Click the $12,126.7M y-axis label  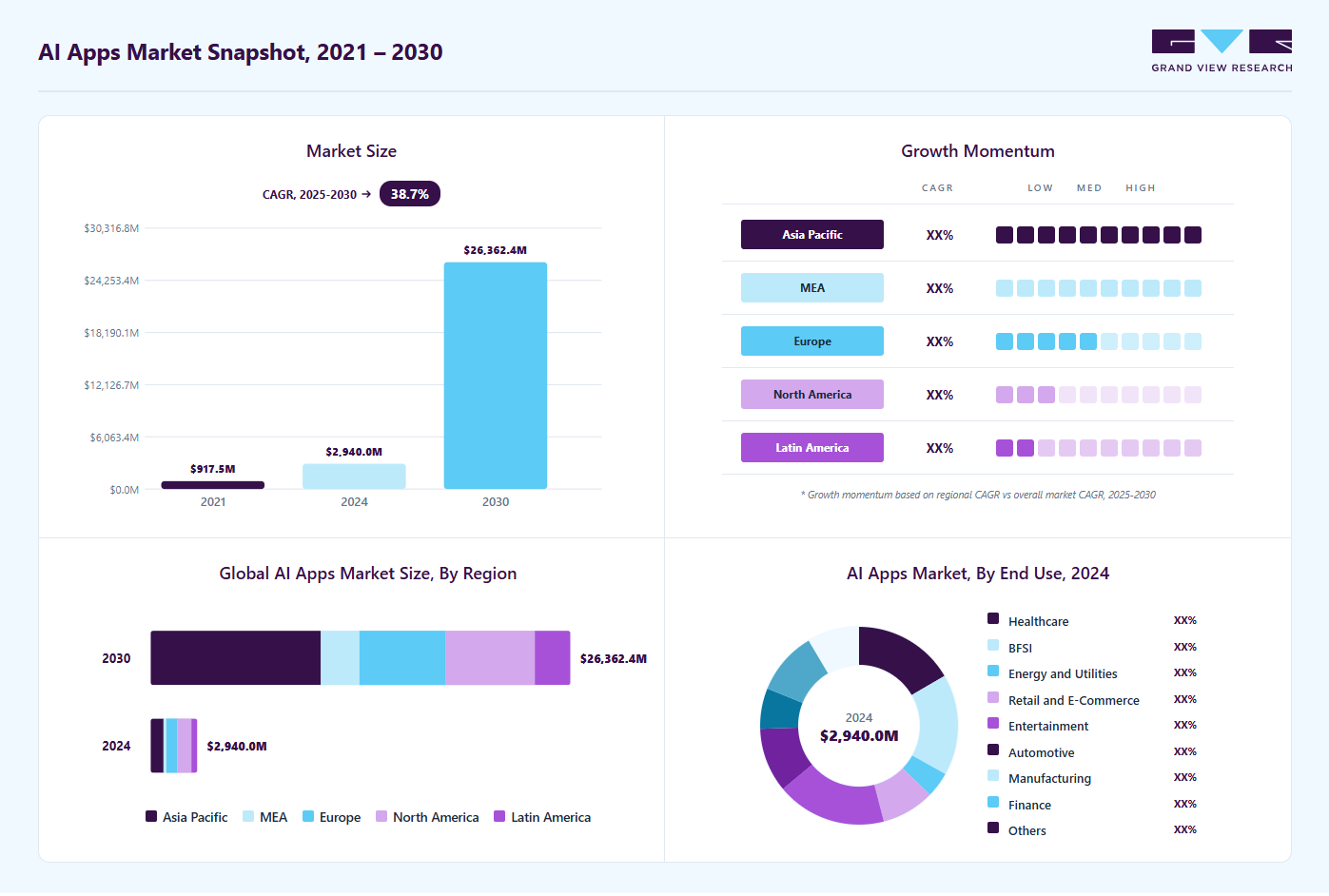click(x=111, y=385)
